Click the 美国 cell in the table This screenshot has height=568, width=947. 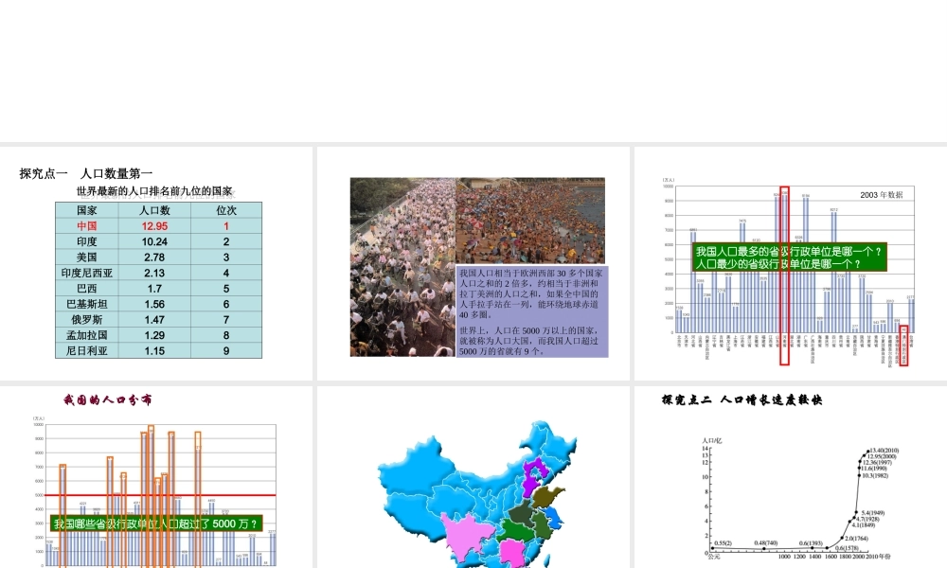(87, 257)
